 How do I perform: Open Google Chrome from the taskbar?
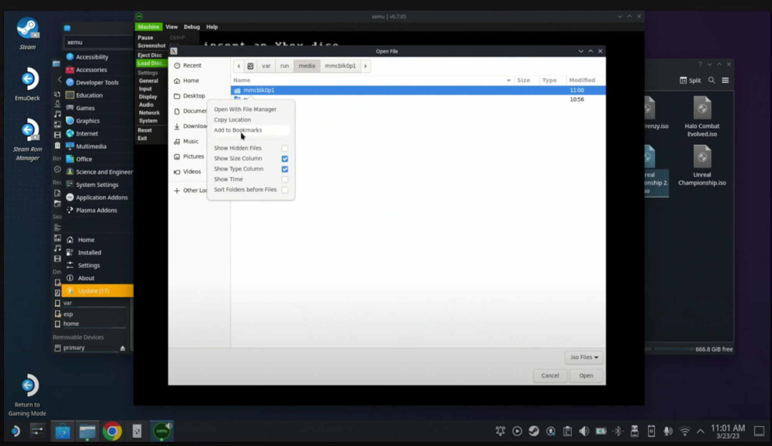tap(112, 431)
